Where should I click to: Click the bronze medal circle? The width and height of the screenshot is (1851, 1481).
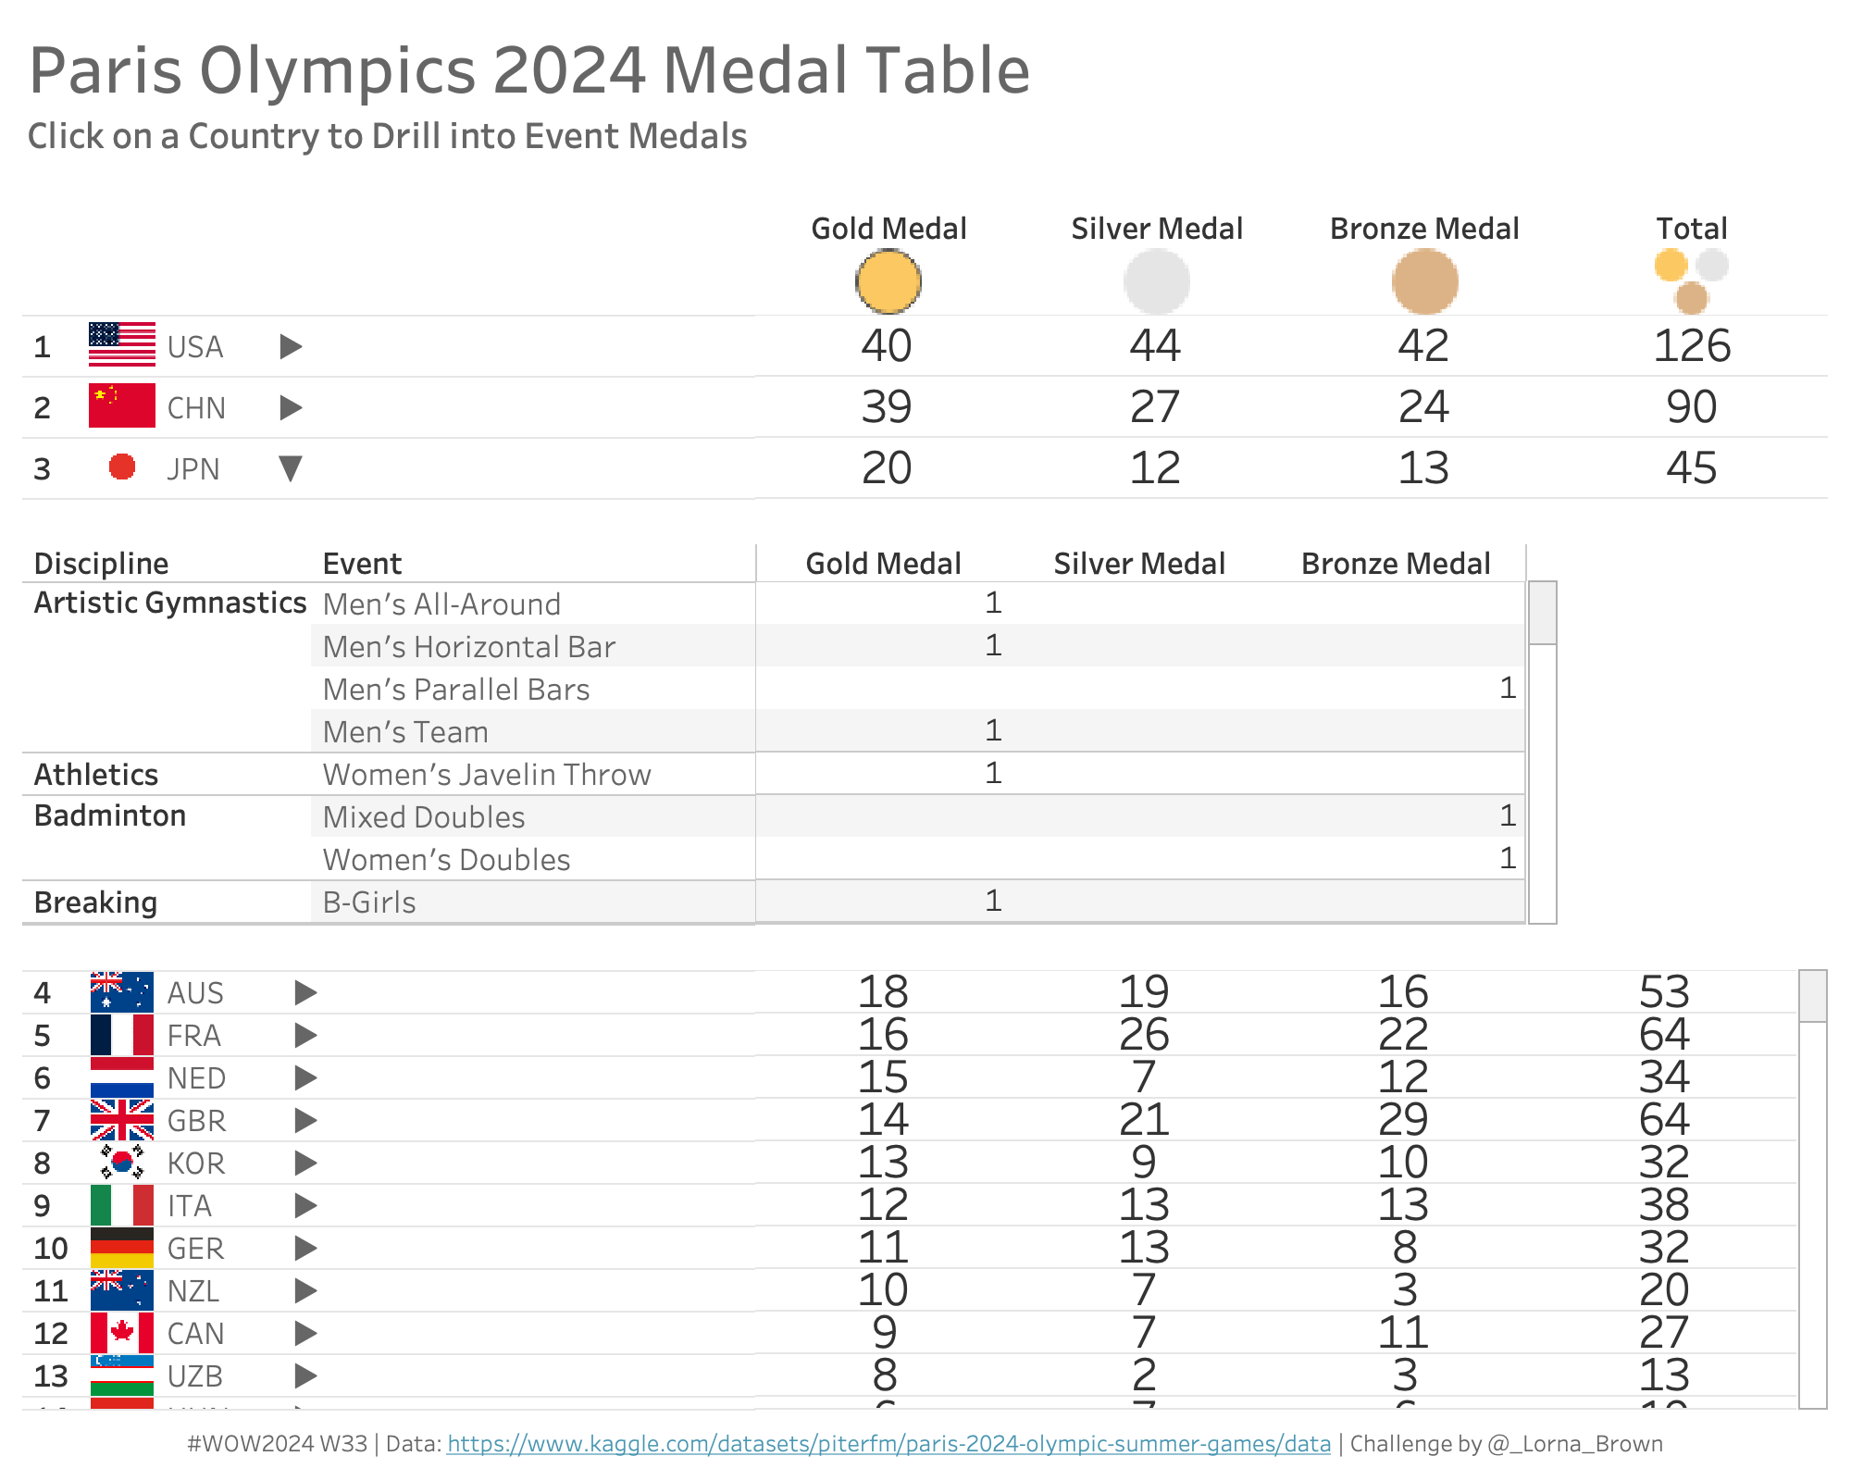tap(1425, 282)
